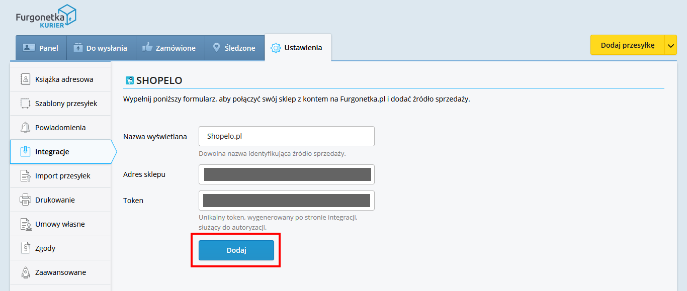Click the printer icon beside Drukowanie

tap(26, 200)
